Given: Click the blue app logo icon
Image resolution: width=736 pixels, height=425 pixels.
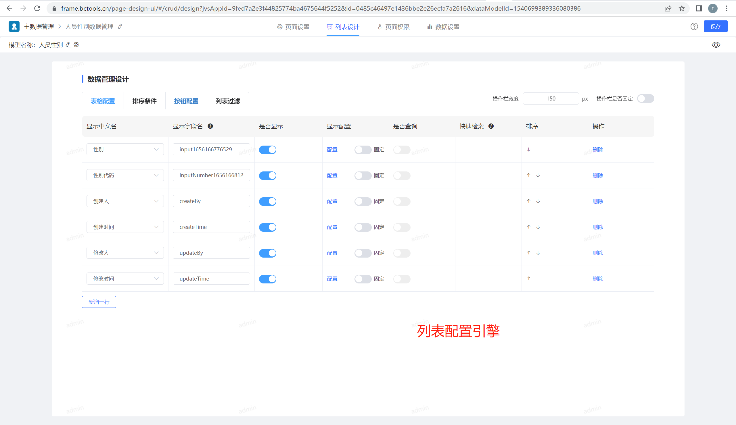Looking at the screenshot, I should point(14,26).
